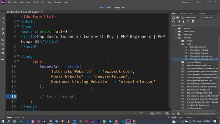Screen dimensions: 220x124
Task: Open the File menu
Action: (x=9, y=2)
